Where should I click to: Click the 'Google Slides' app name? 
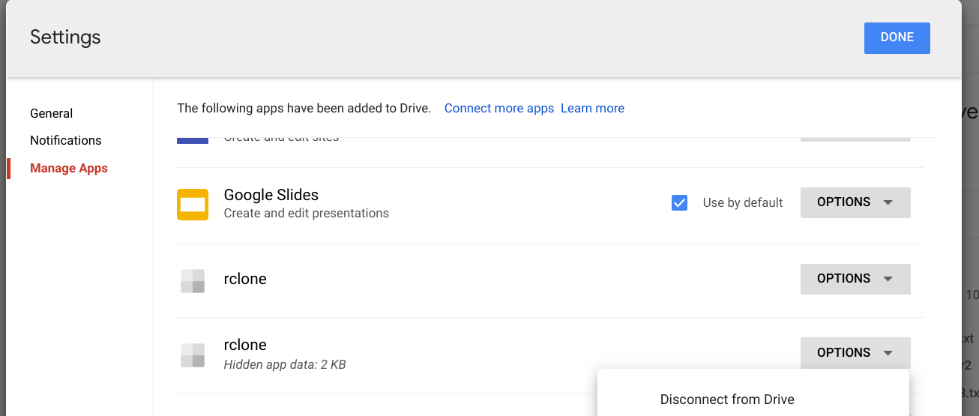pyautogui.click(x=271, y=195)
